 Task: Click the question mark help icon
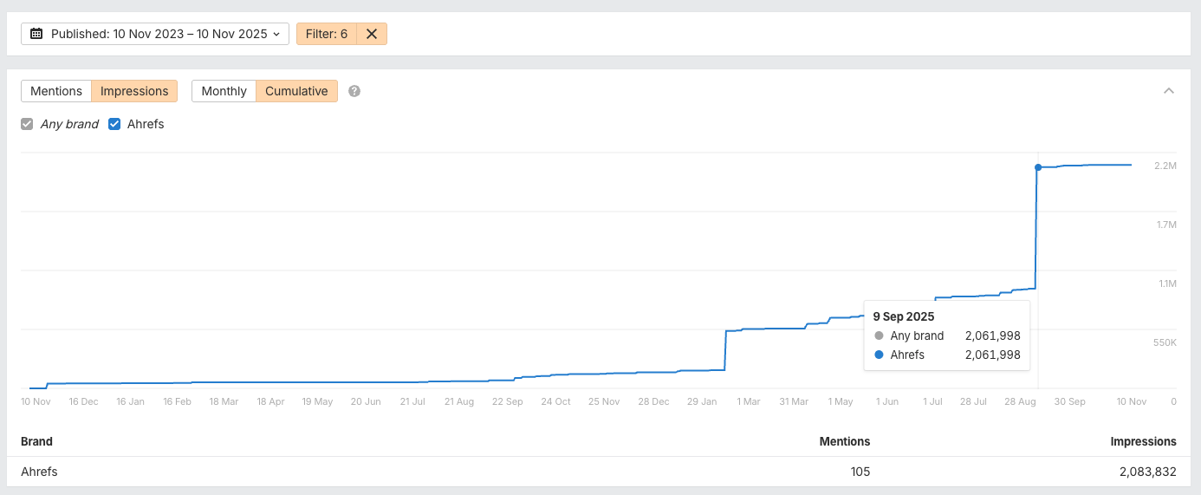(354, 91)
